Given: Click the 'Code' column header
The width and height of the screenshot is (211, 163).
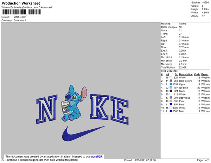Looking at the screenshot, I should [197, 74].
